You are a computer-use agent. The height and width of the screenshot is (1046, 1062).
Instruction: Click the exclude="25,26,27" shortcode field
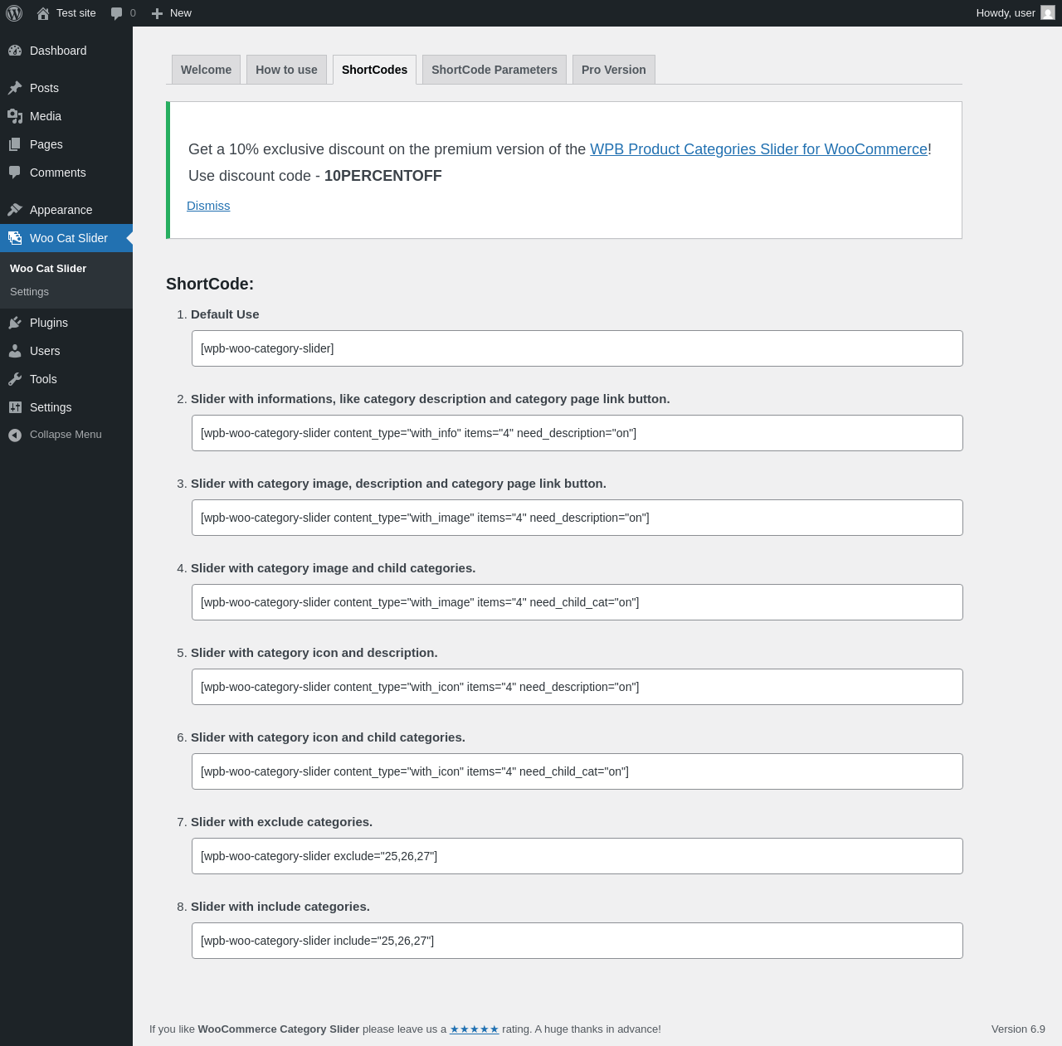[577, 856]
